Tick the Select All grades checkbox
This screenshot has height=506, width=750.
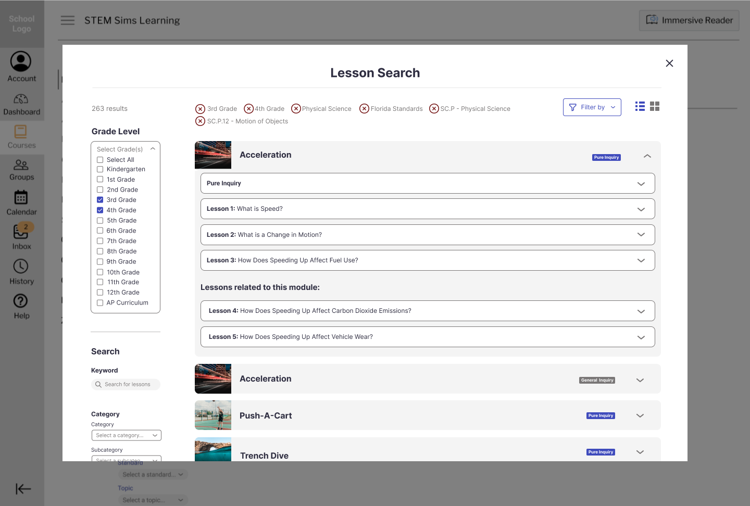pos(100,160)
